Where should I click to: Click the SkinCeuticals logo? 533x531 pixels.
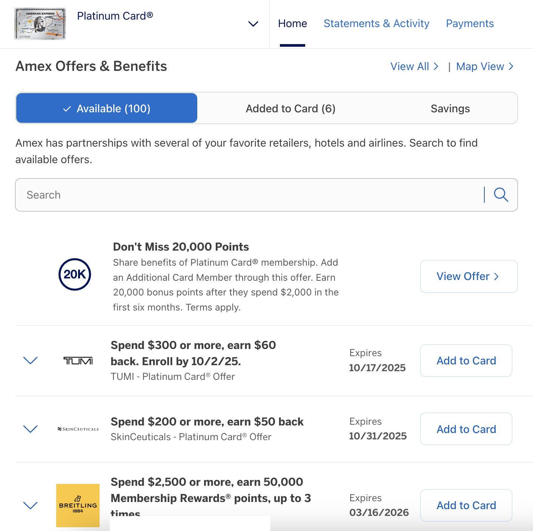tap(78, 429)
